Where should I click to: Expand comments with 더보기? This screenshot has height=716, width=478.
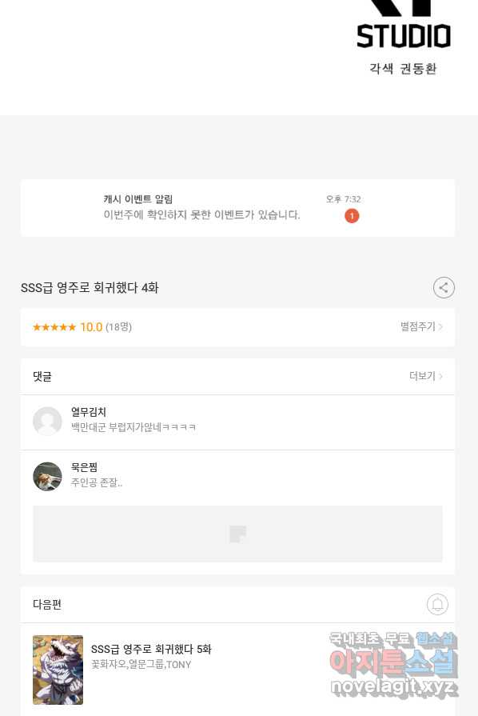click(425, 376)
